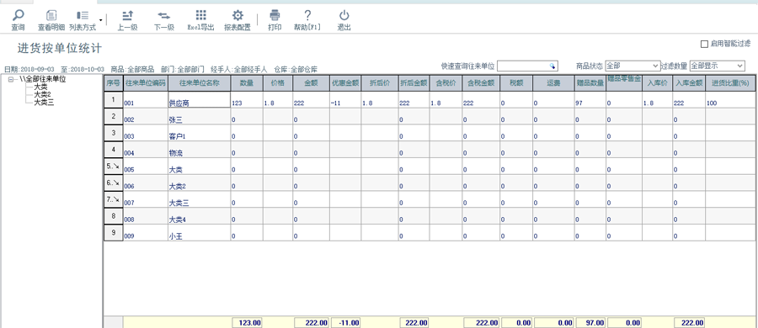
Task: Click cell 大类4
Action: 199,215
